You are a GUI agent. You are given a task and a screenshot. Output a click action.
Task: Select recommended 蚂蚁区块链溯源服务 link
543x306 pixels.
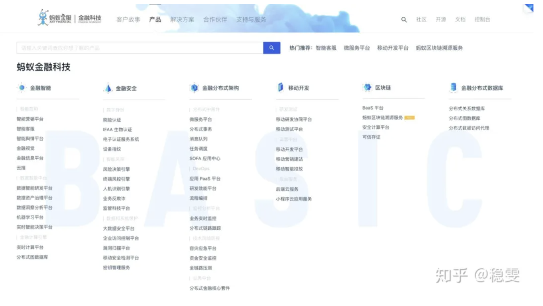point(439,48)
